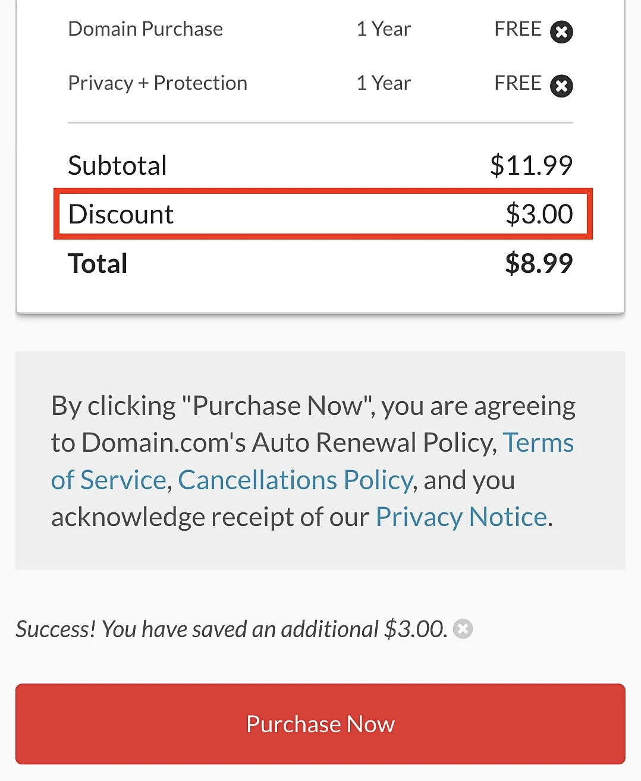The width and height of the screenshot is (641, 781).
Task: Select the Subtotal label
Action: [x=117, y=165]
